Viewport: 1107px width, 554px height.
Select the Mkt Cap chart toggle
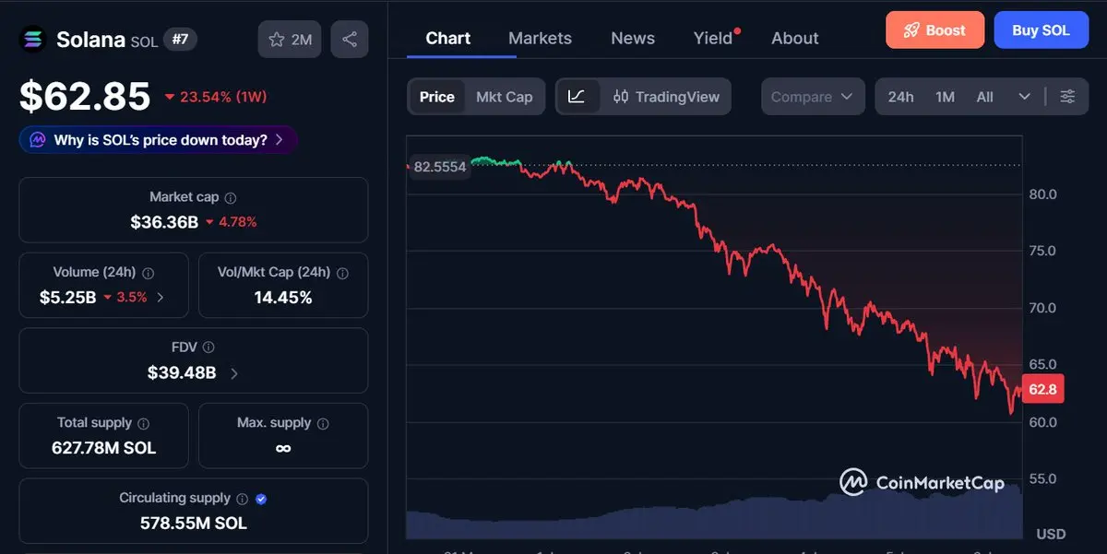point(505,97)
